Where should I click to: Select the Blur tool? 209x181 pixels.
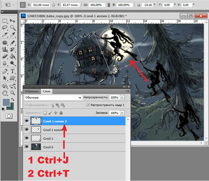pos(5,63)
